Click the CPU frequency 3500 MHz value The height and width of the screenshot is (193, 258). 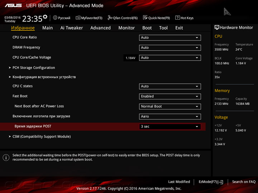click(221, 49)
